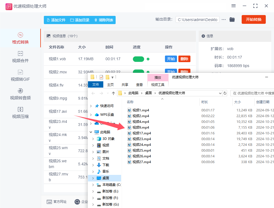Select the 视频4.flv row in the list
This screenshot has width=274, height=208.
point(66,85)
